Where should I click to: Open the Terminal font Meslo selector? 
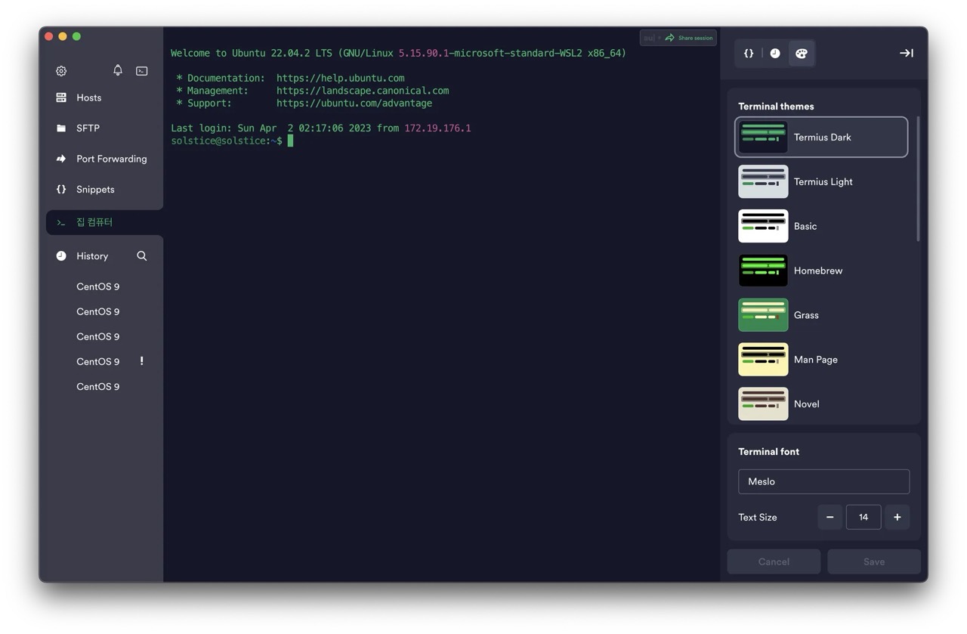pos(823,481)
